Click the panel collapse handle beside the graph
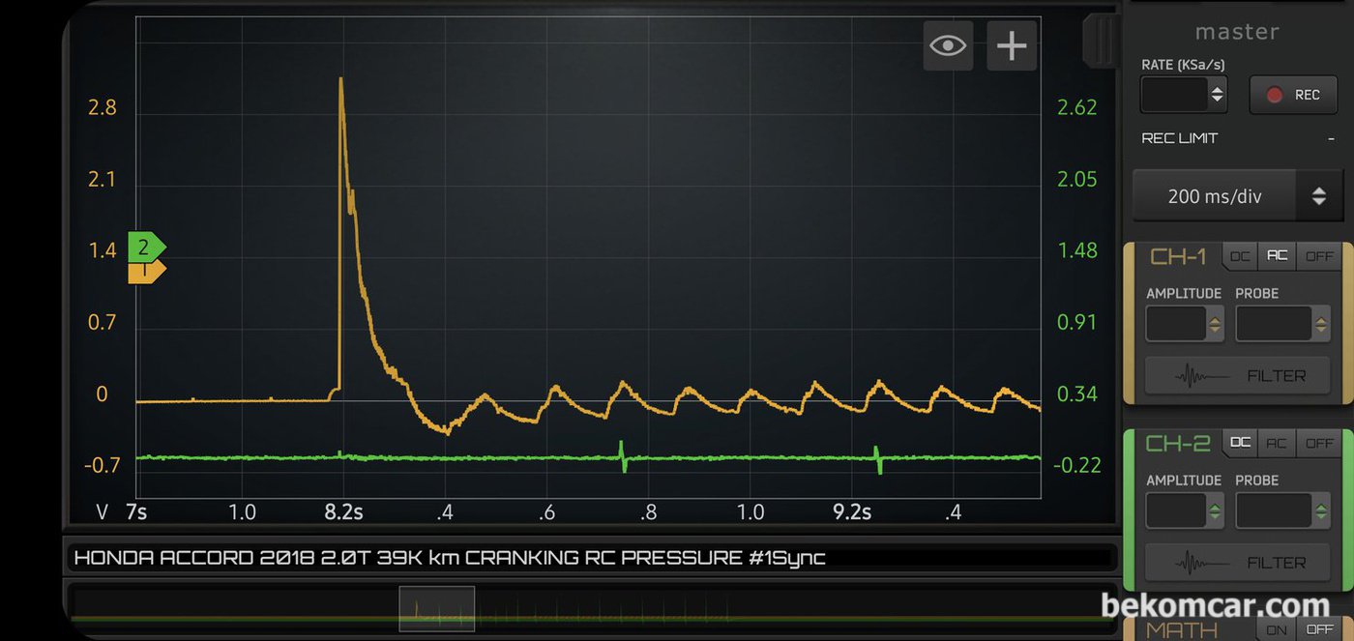The image size is (1354, 641). point(1099,40)
